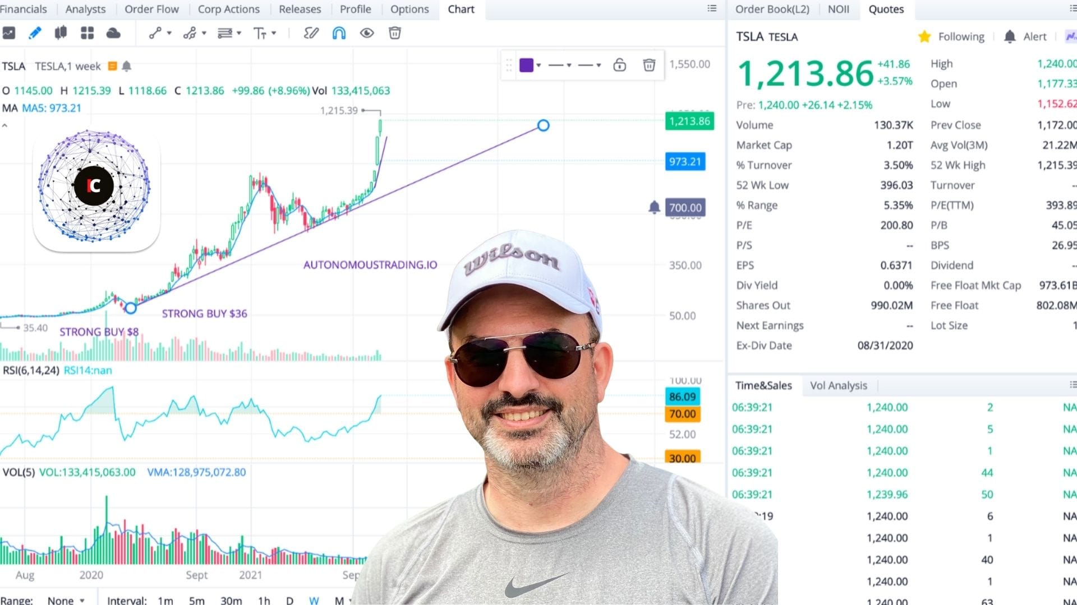The image size is (1077, 605).
Task: Toggle magnet snap mode
Action: point(339,33)
